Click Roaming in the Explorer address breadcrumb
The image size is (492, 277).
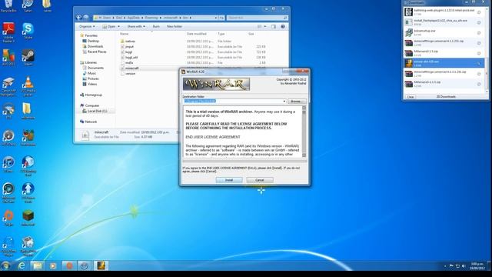151,18
